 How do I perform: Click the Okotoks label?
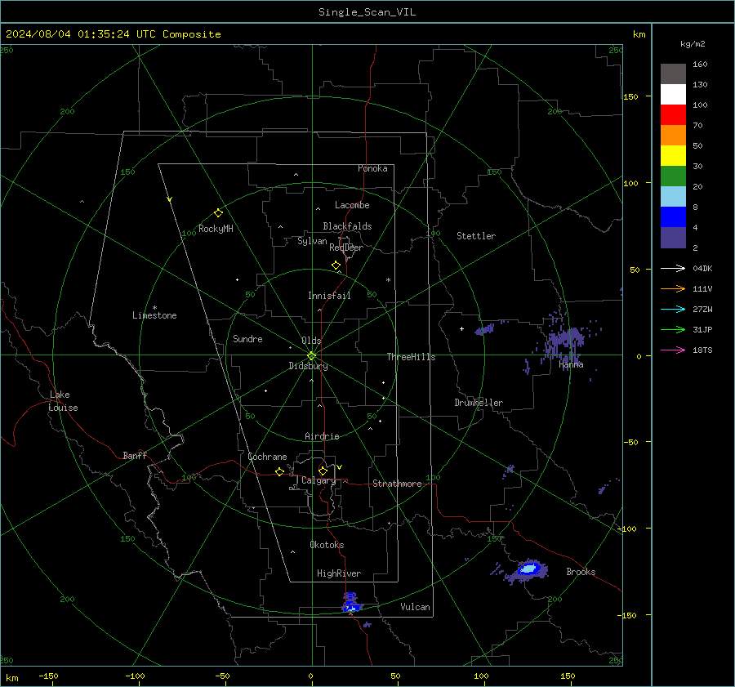pos(327,545)
